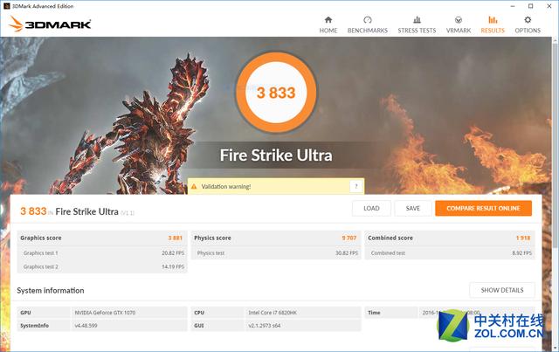Open the OPTIONS gear icon

coord(528,19)
